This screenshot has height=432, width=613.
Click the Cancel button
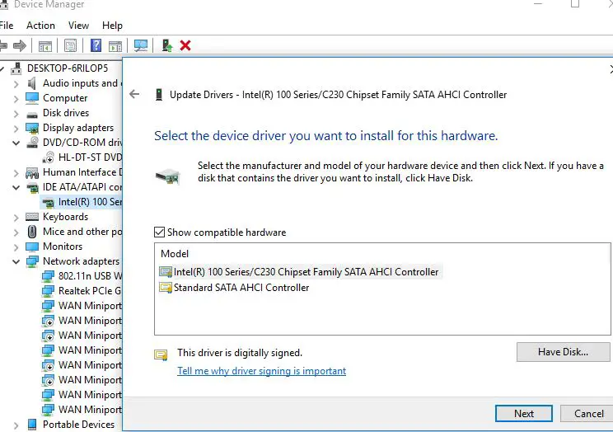pyautogui.click(x=587, y=414)
